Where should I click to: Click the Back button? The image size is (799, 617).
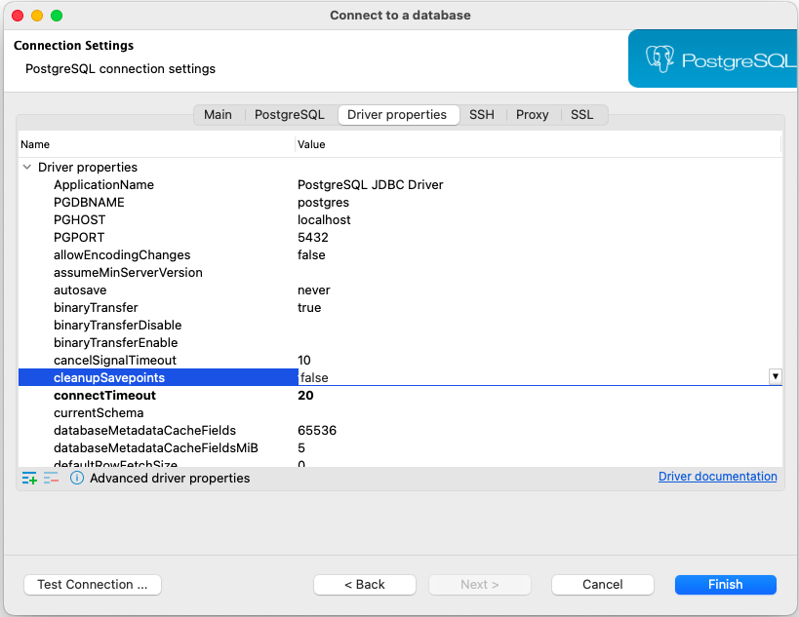pyautogui.click(x=364, y=584)
